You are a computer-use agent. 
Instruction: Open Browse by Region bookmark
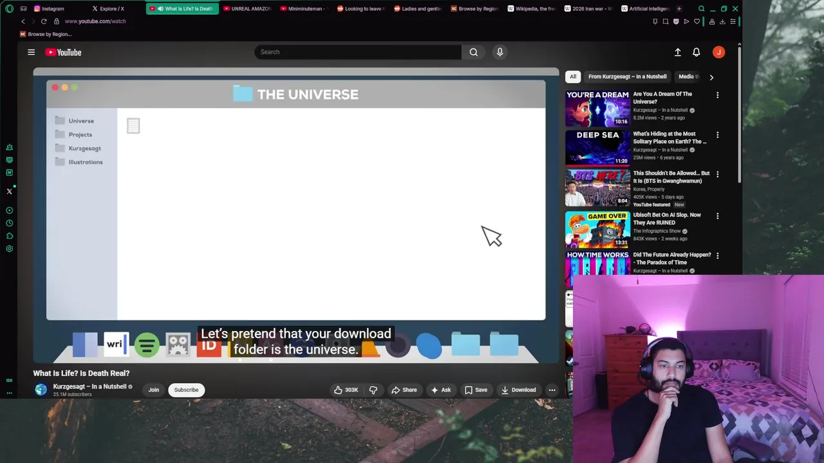click(x=45, y=34)
